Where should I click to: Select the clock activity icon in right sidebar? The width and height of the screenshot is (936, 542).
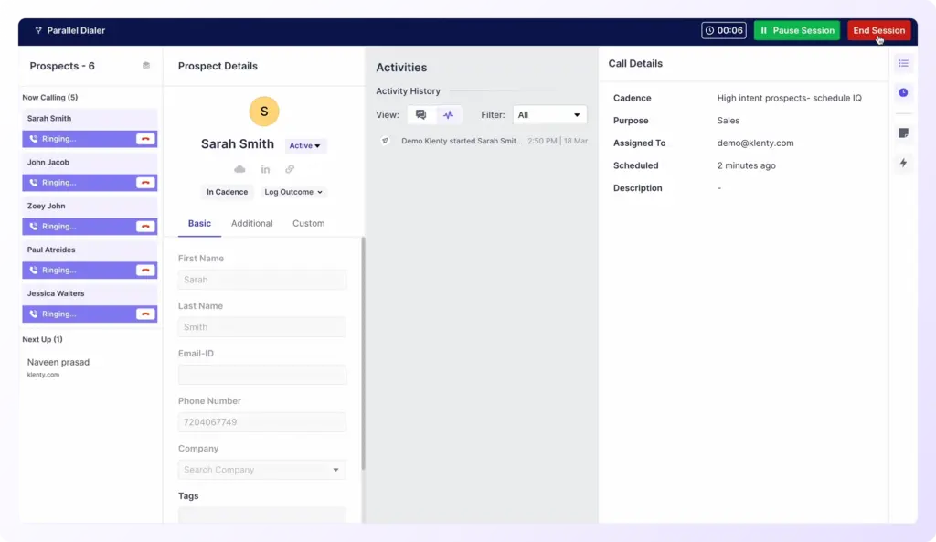click(903, 92)
